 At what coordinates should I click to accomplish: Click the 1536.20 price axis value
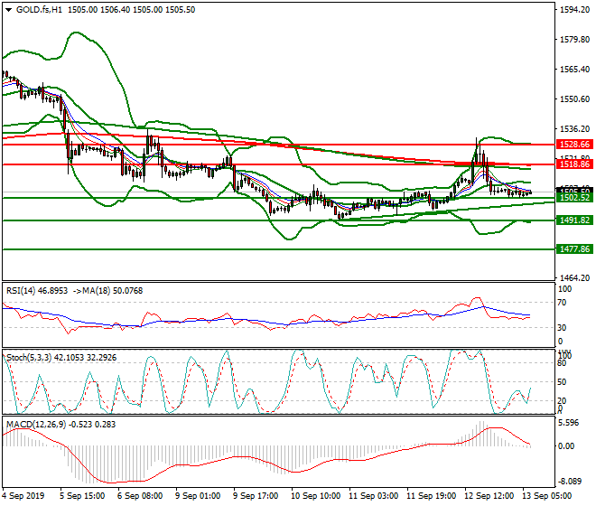click(575, 129)
